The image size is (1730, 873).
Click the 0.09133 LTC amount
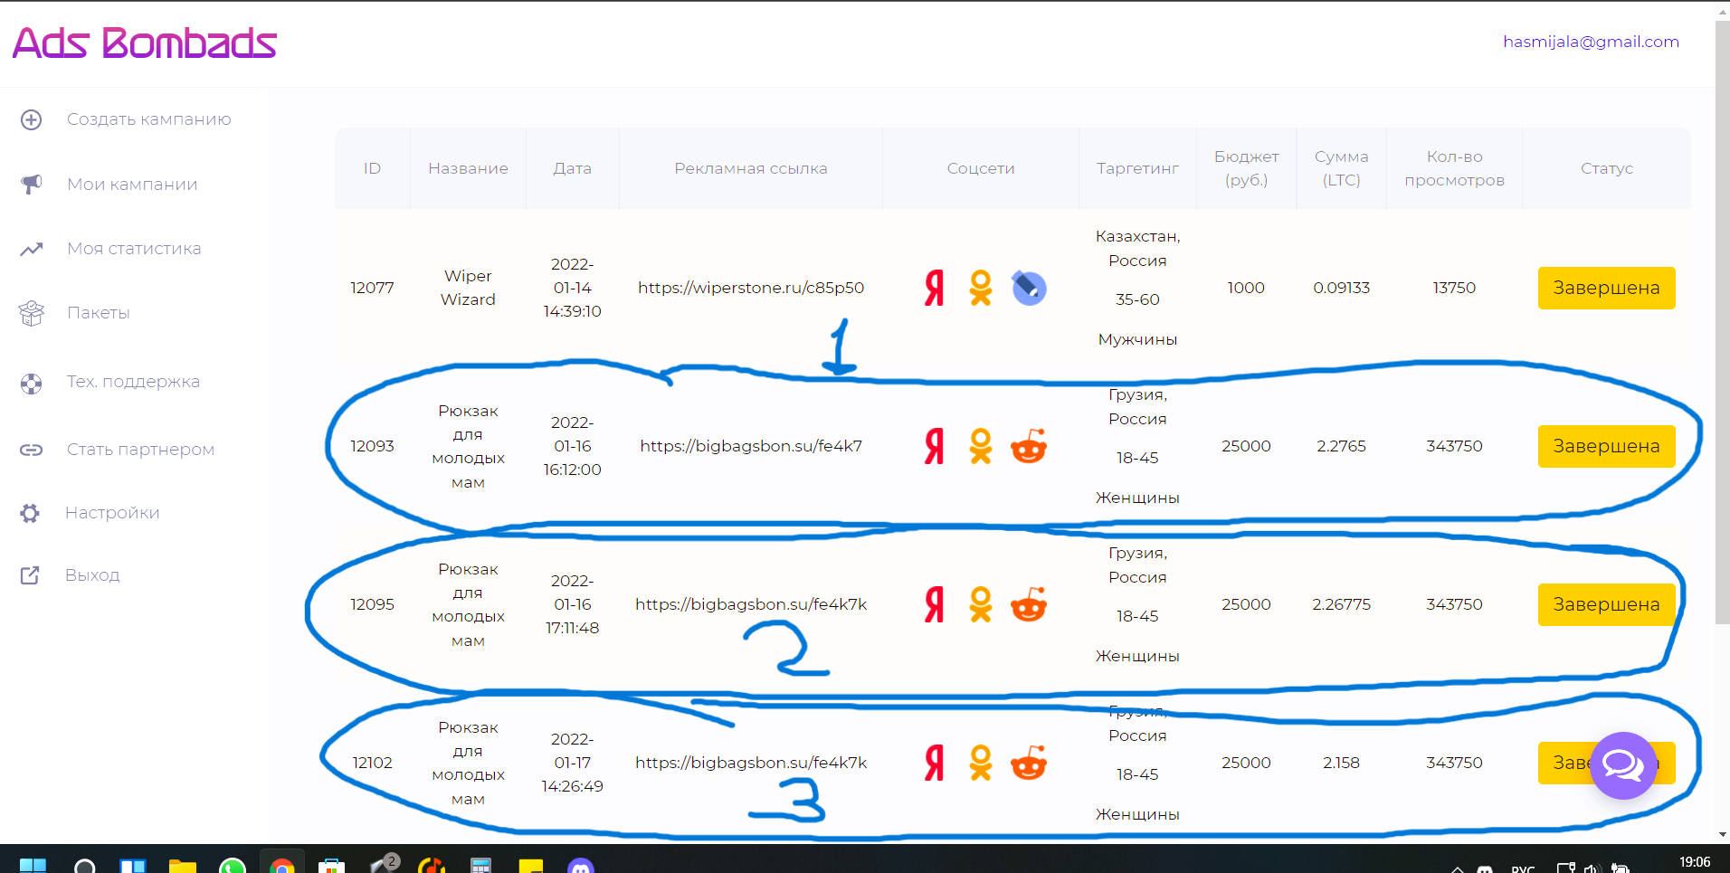(1341, 288)
